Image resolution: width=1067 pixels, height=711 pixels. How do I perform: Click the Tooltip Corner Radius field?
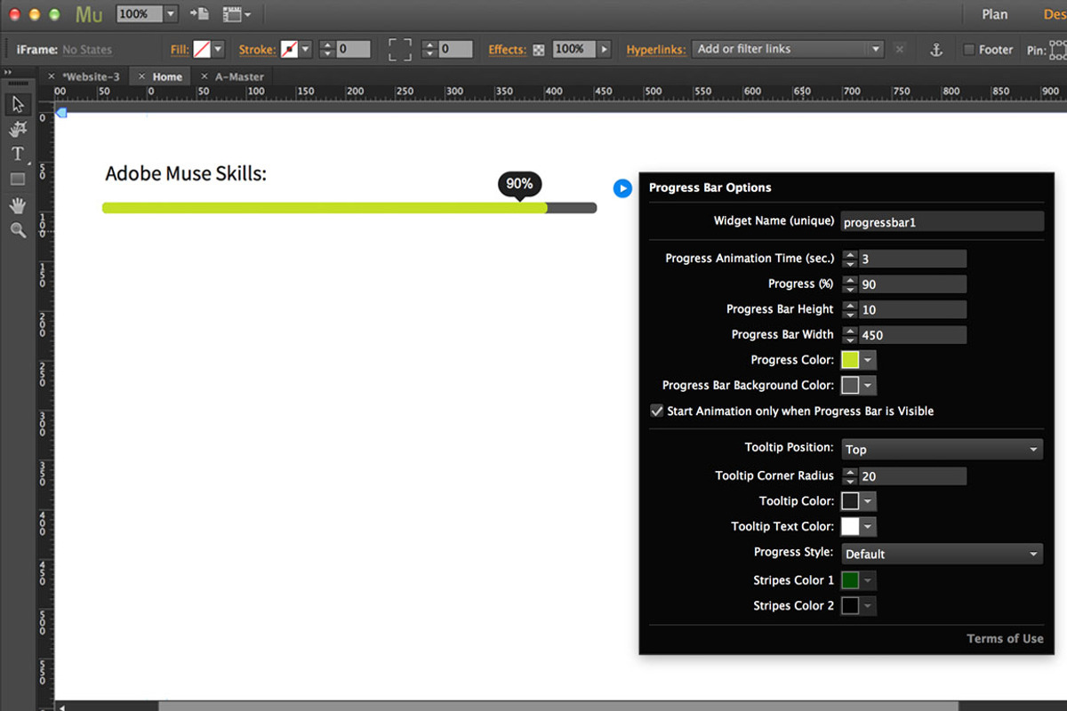point(912,476)
